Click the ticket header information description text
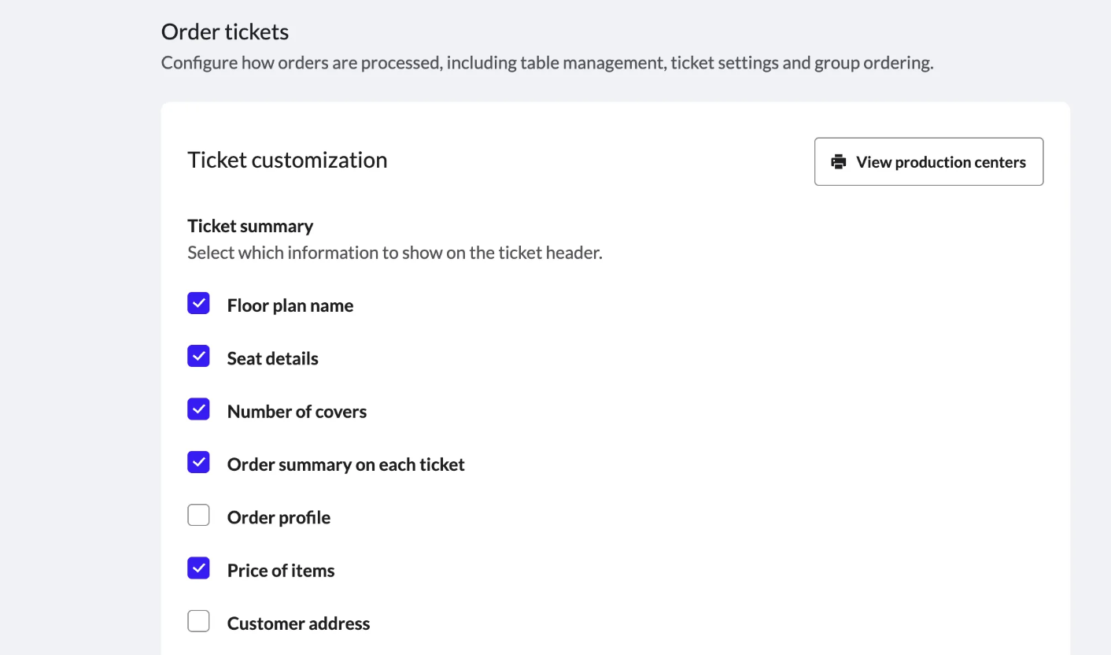Screen dimensions: 1111x655 (x=395, y=253)
